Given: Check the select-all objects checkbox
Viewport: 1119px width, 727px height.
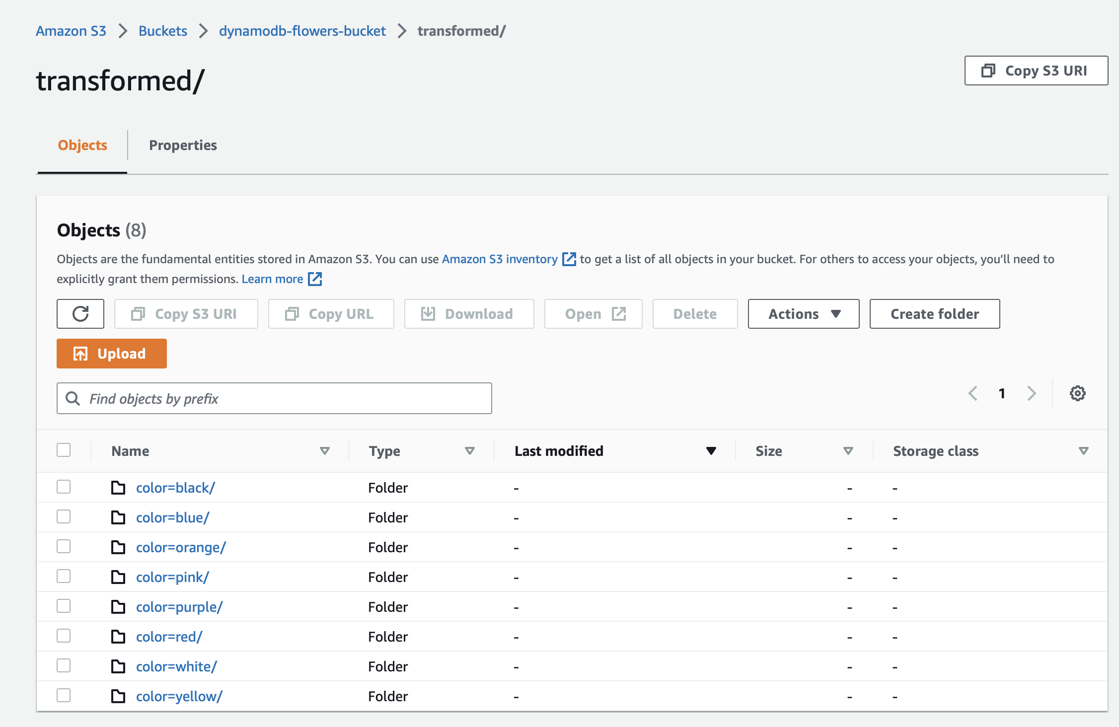Looking at the screenshot, I should (x=64, y=450).
